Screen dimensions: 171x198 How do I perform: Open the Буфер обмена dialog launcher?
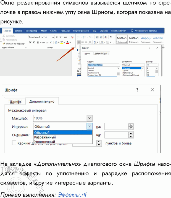point(26,48)
